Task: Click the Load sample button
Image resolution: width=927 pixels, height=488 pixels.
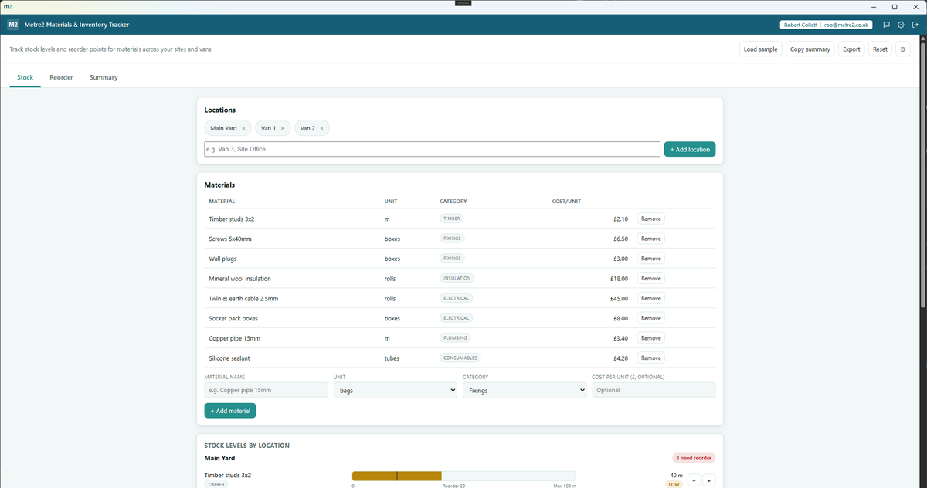Action: pos(761,49)
